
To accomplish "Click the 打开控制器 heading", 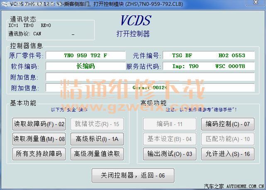I will (133, 34).
